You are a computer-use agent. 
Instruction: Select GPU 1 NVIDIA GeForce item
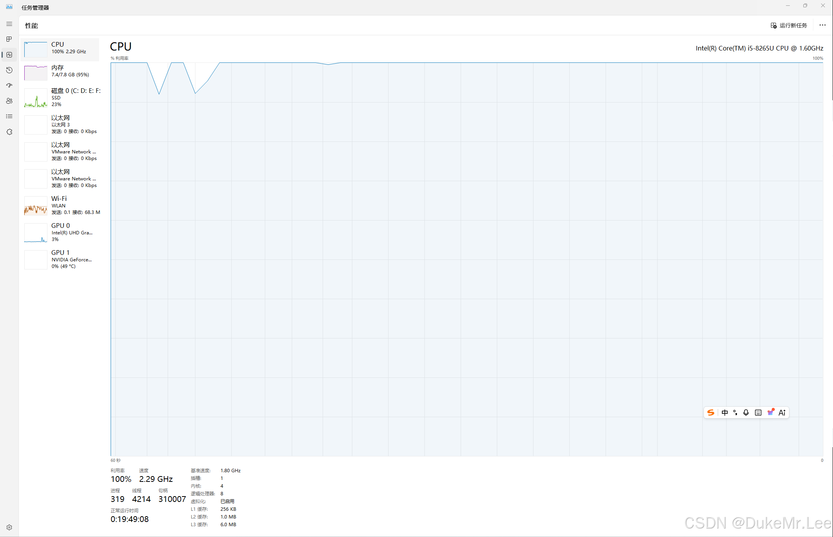pos(61,259)
